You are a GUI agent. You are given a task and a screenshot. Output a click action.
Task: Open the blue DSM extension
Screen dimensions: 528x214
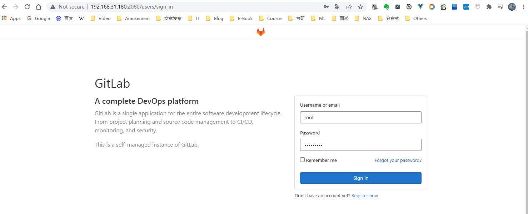[x=466, y=7]
